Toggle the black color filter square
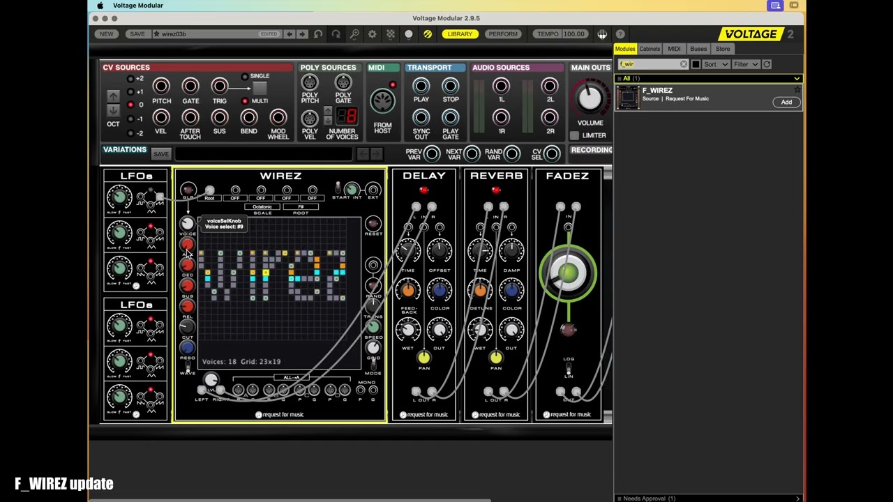This screenshot has height=502, width=893. (x=696, y=64)
